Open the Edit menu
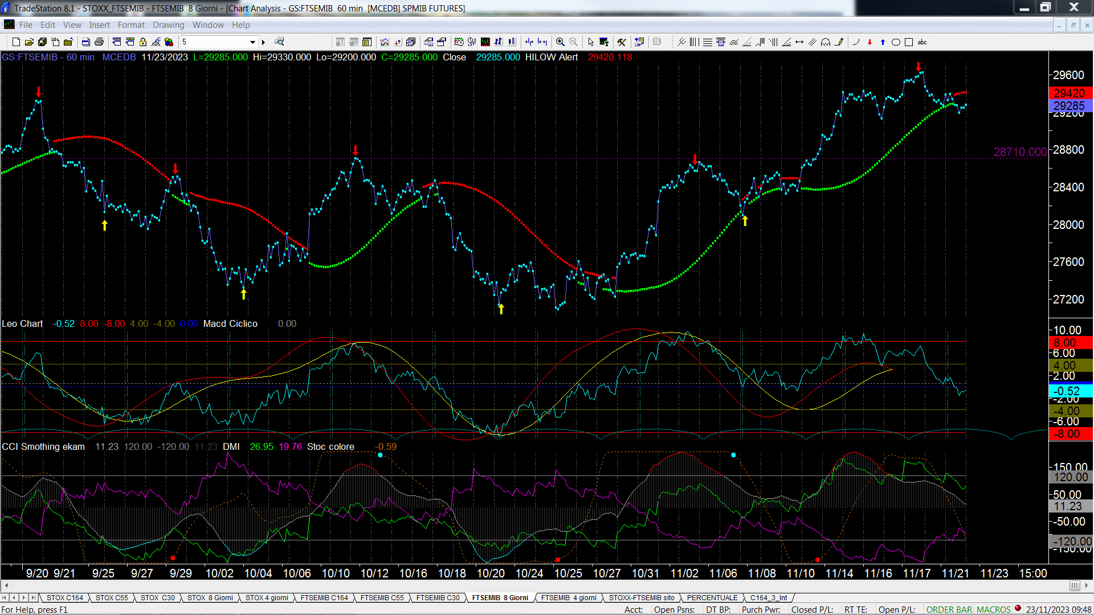Viewport: 1094px width, 615px height. (x=48, y=25)
